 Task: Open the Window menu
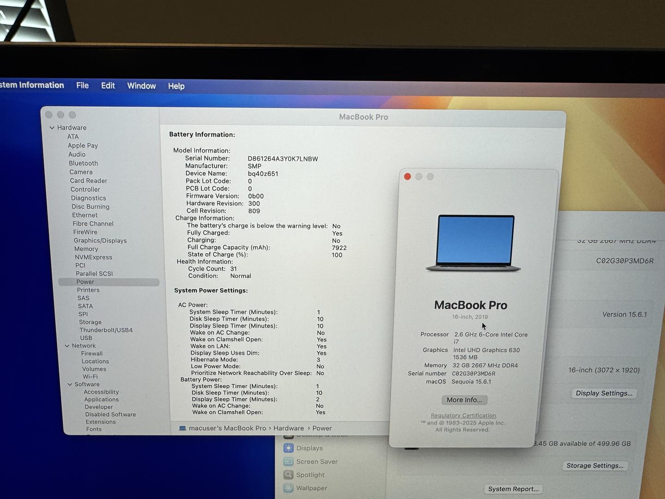[x=141, y=86]
